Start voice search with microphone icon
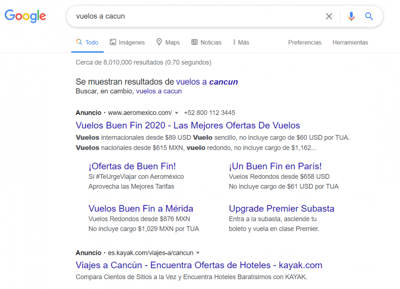Image resolution: width=400 pixels, height=289 pixels. (x=351, y=16)
